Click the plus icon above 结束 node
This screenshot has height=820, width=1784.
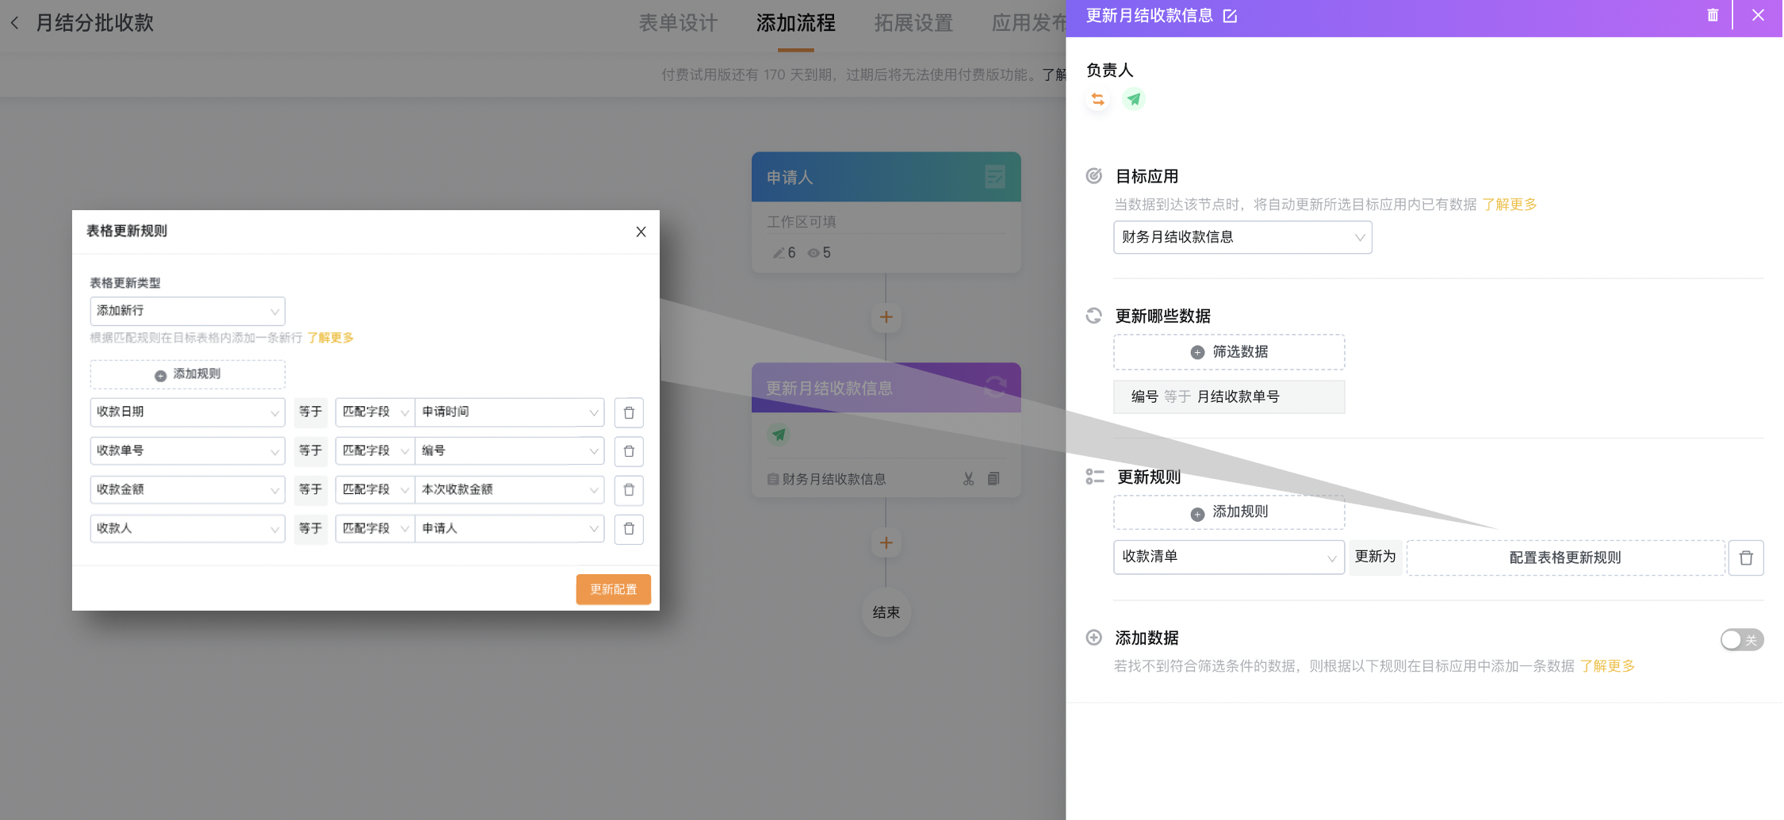[886, 543]
